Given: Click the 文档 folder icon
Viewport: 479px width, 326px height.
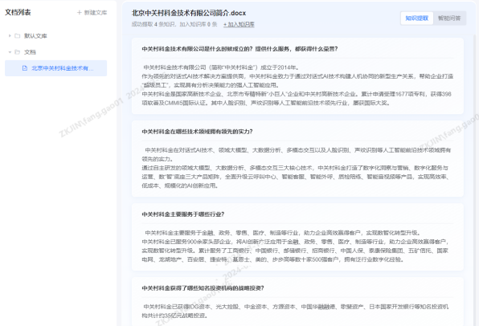Looking at the screenshot, I should (18, 52).
